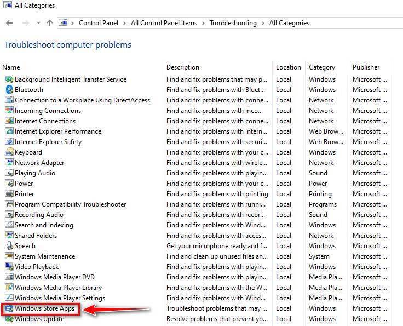Open the recent locations dropdown arrow
Viewport: 403px width, 326px height.
38,23
